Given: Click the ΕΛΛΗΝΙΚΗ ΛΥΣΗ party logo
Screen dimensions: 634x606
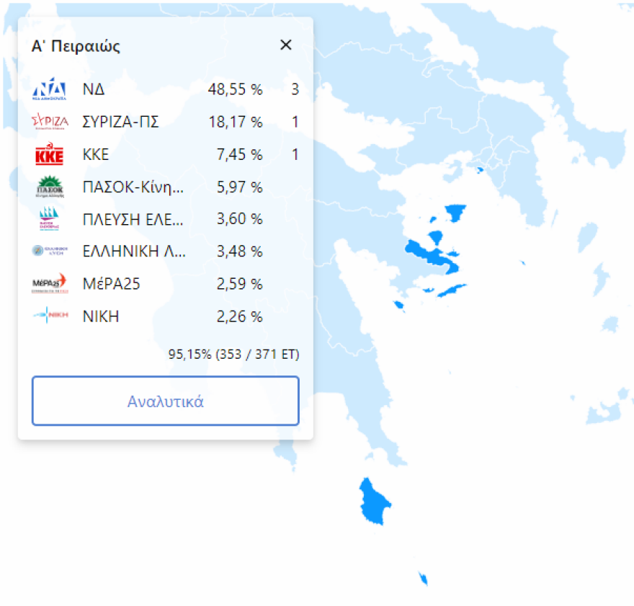Looking at the screenshot, I should [x=50, y=251].
